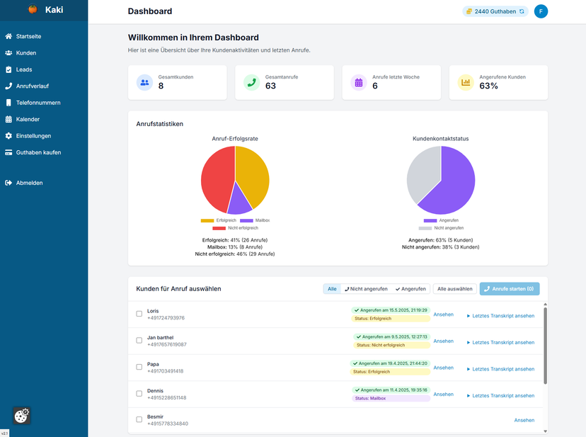This screenshot has height=437, width=586.
Task: Click the green Gesamtanrufe phone icon
Action: point(251,82)
